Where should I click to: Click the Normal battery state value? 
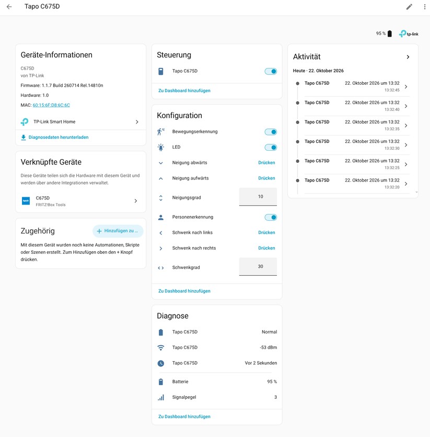269,332
